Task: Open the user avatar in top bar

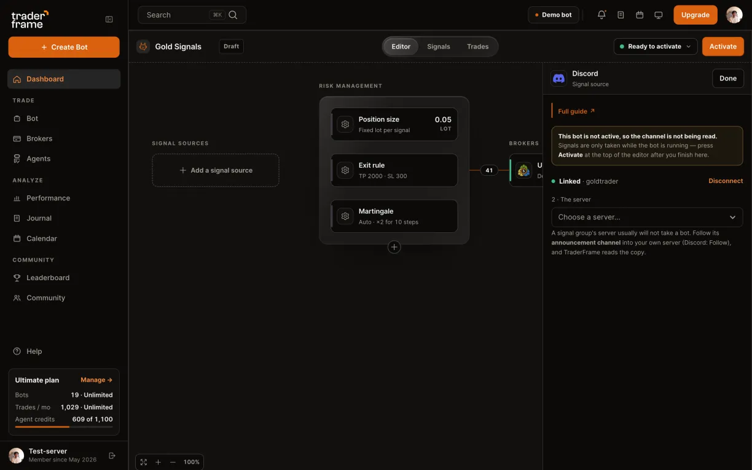Action: [734, 15]
